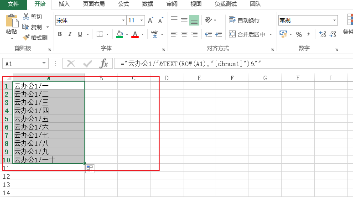Viewport: 353px width, 197px height.
Task: Open the font color palette arrow
Action: click(142, 35)
